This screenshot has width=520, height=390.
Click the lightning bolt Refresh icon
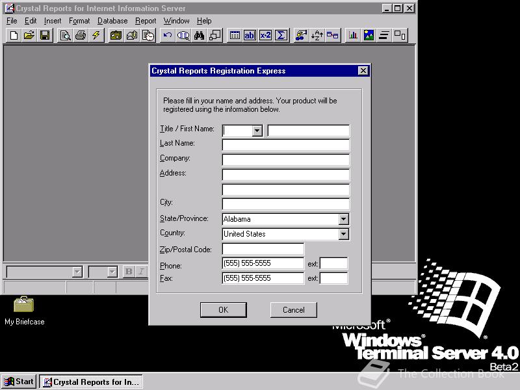(x=96, y=35)
